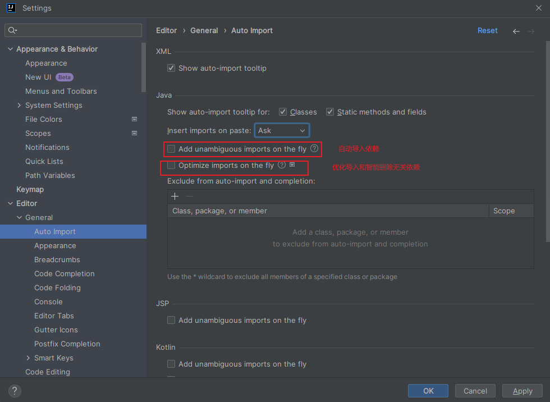Image resolution: width=550 pixels, height=402 pixels.
Task: Click the Cancel button
Action: pos(475,391)
